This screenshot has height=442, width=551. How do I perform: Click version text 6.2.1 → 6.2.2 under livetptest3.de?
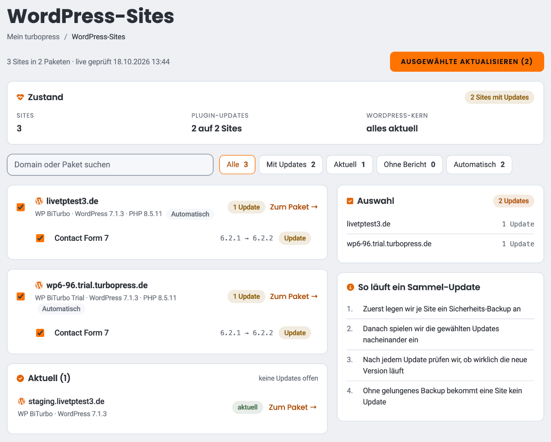pos(247,238)
